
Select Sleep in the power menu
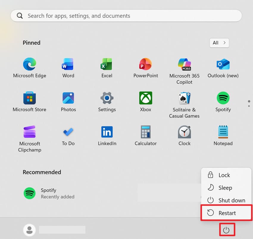tap(226, 188)
